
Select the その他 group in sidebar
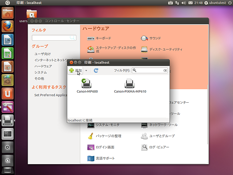tap(39, 79)
